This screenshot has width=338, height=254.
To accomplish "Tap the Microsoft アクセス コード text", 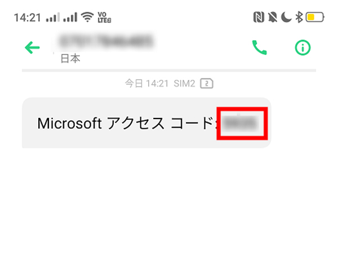I will point(126,123).
